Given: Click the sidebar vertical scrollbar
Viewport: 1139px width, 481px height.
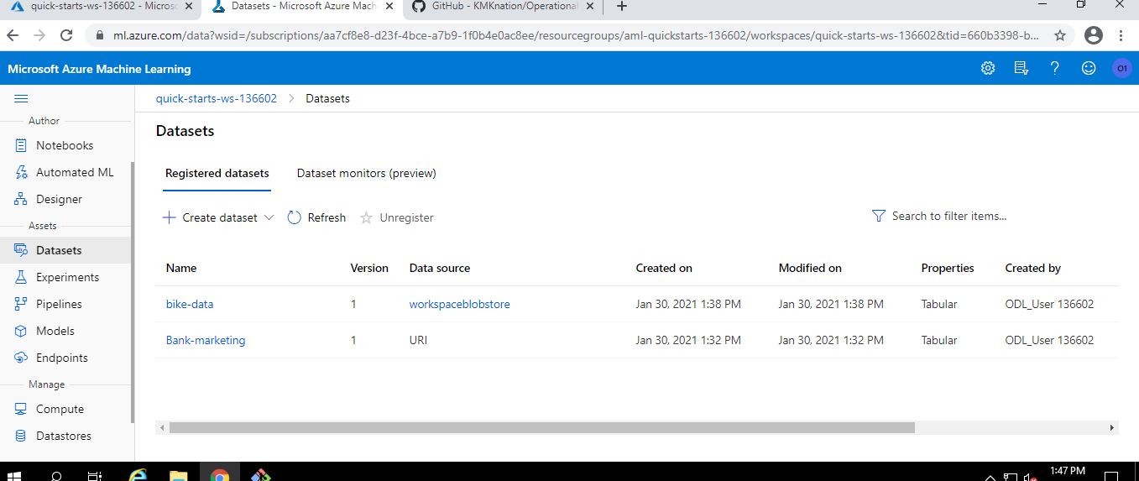Looking at the screenshot, I should 131,292.
